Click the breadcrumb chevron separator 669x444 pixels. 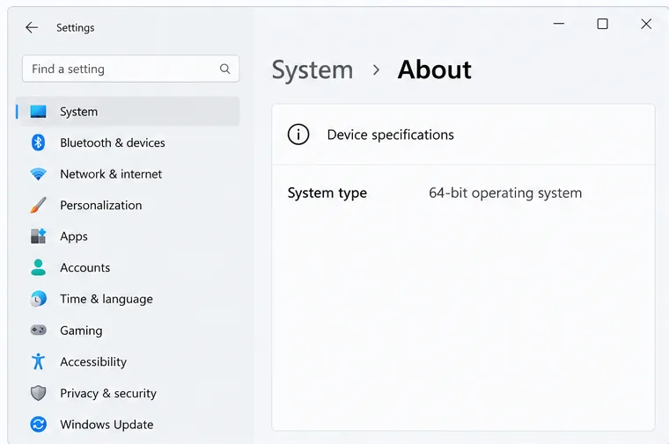(x=376, y=69)
